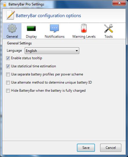Enable Hide BatteryBar when fully charged
Viewport: 128px width, 157px height.
click(8, 91)
